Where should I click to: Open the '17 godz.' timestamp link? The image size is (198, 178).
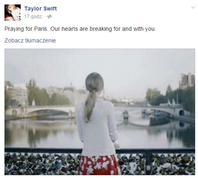(34, 17)
